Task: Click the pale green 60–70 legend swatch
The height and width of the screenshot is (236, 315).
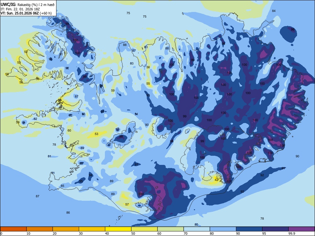Action: pyautogui.click(x=170, y=229)
